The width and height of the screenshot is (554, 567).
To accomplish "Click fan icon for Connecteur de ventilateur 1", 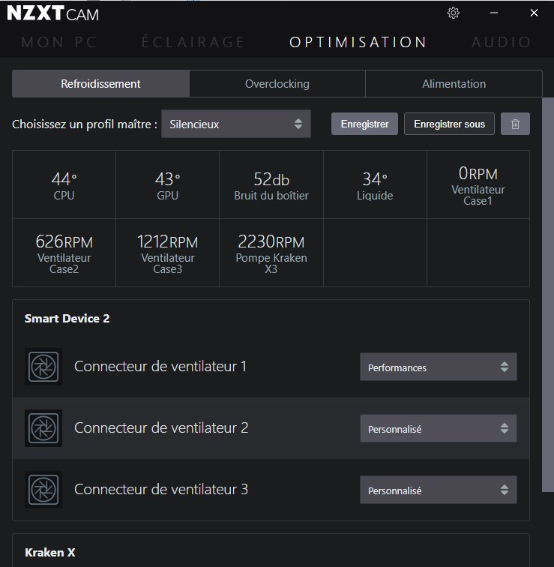I will 43,367.
